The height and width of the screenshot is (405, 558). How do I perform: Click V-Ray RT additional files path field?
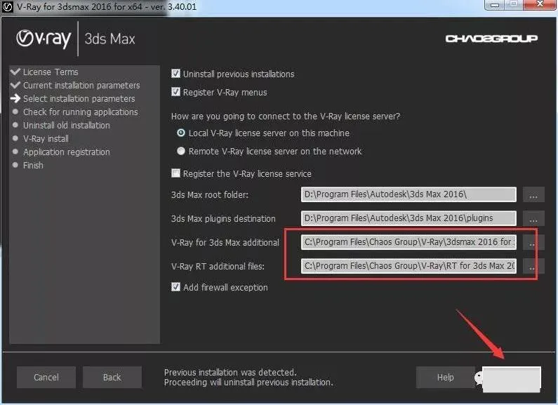[x=408, y=266]
